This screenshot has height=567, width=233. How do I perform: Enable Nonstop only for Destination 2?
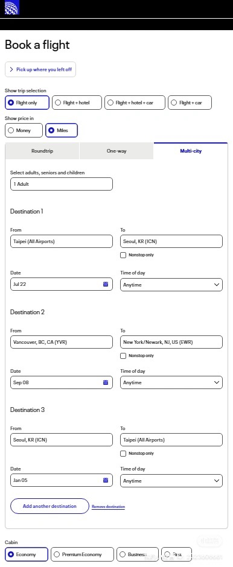(x=123, y=356)
